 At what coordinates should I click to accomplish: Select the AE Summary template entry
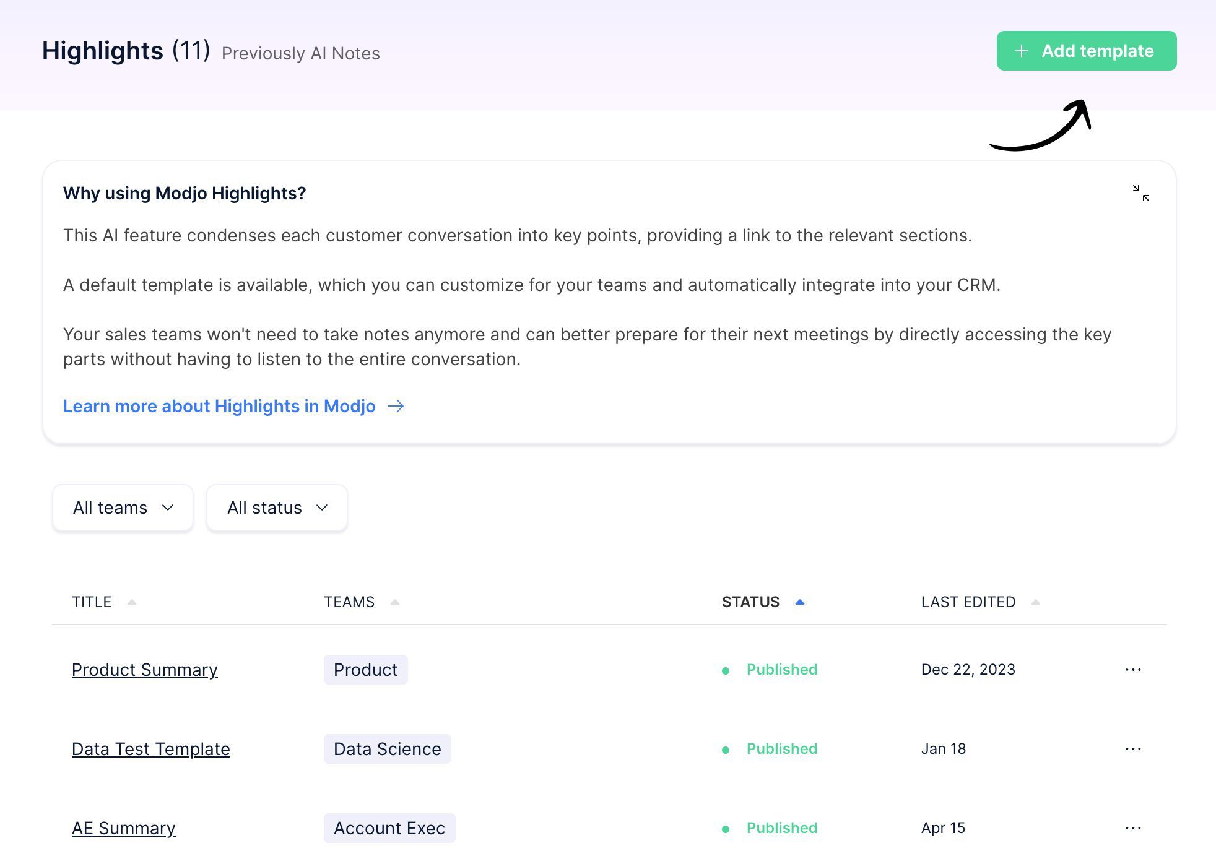tap(123, 827)
